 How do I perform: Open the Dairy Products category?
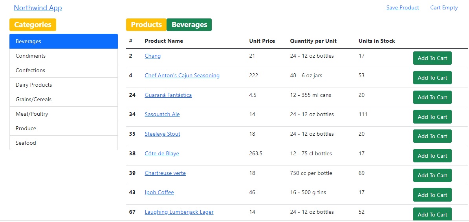tap(64, 85)
